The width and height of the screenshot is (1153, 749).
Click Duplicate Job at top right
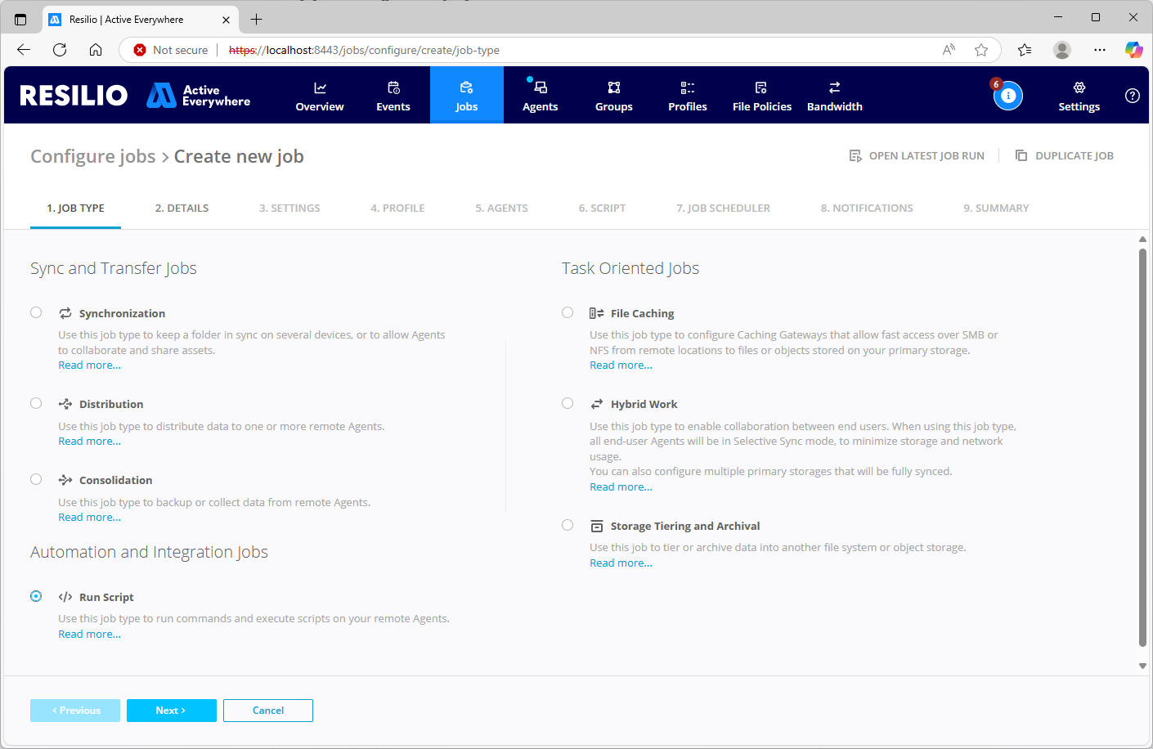(x=1065, y=155)
